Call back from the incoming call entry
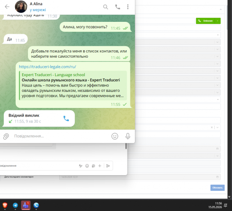The width and height of the screenshot is (232, 211). click(x=66, y=118)
